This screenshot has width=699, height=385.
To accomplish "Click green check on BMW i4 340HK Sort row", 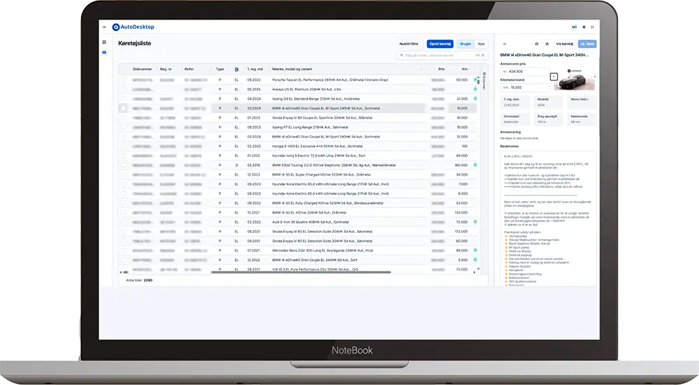I will (475, 259).
